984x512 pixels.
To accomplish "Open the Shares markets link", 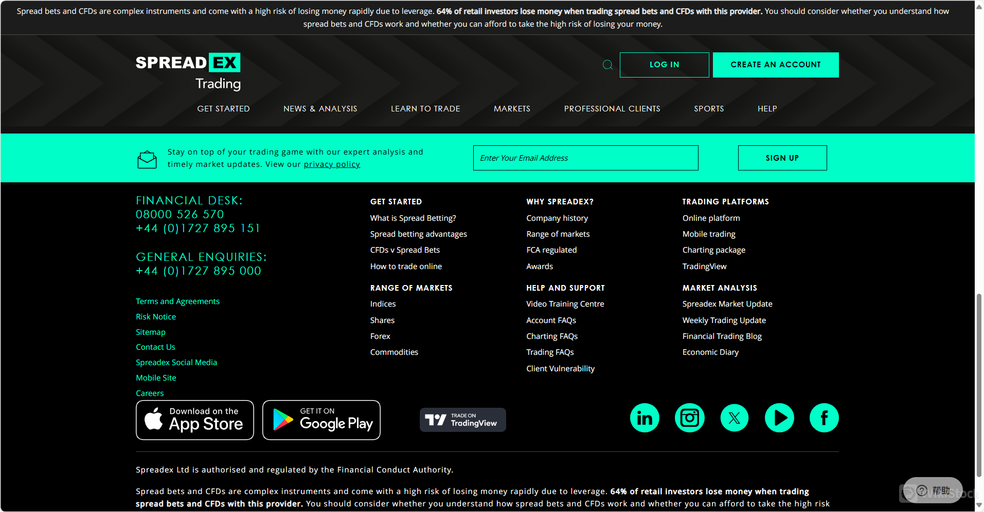I will pyautogui.click(x=382, y=320).
